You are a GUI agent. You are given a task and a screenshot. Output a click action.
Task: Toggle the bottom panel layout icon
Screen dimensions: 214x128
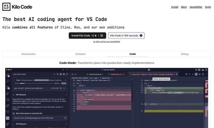point(203,70)
